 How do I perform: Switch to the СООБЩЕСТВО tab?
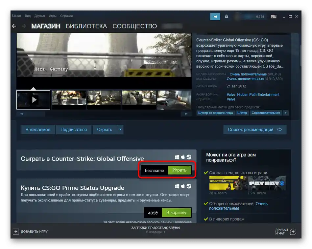pyautogui.click(x=135, y=26)
